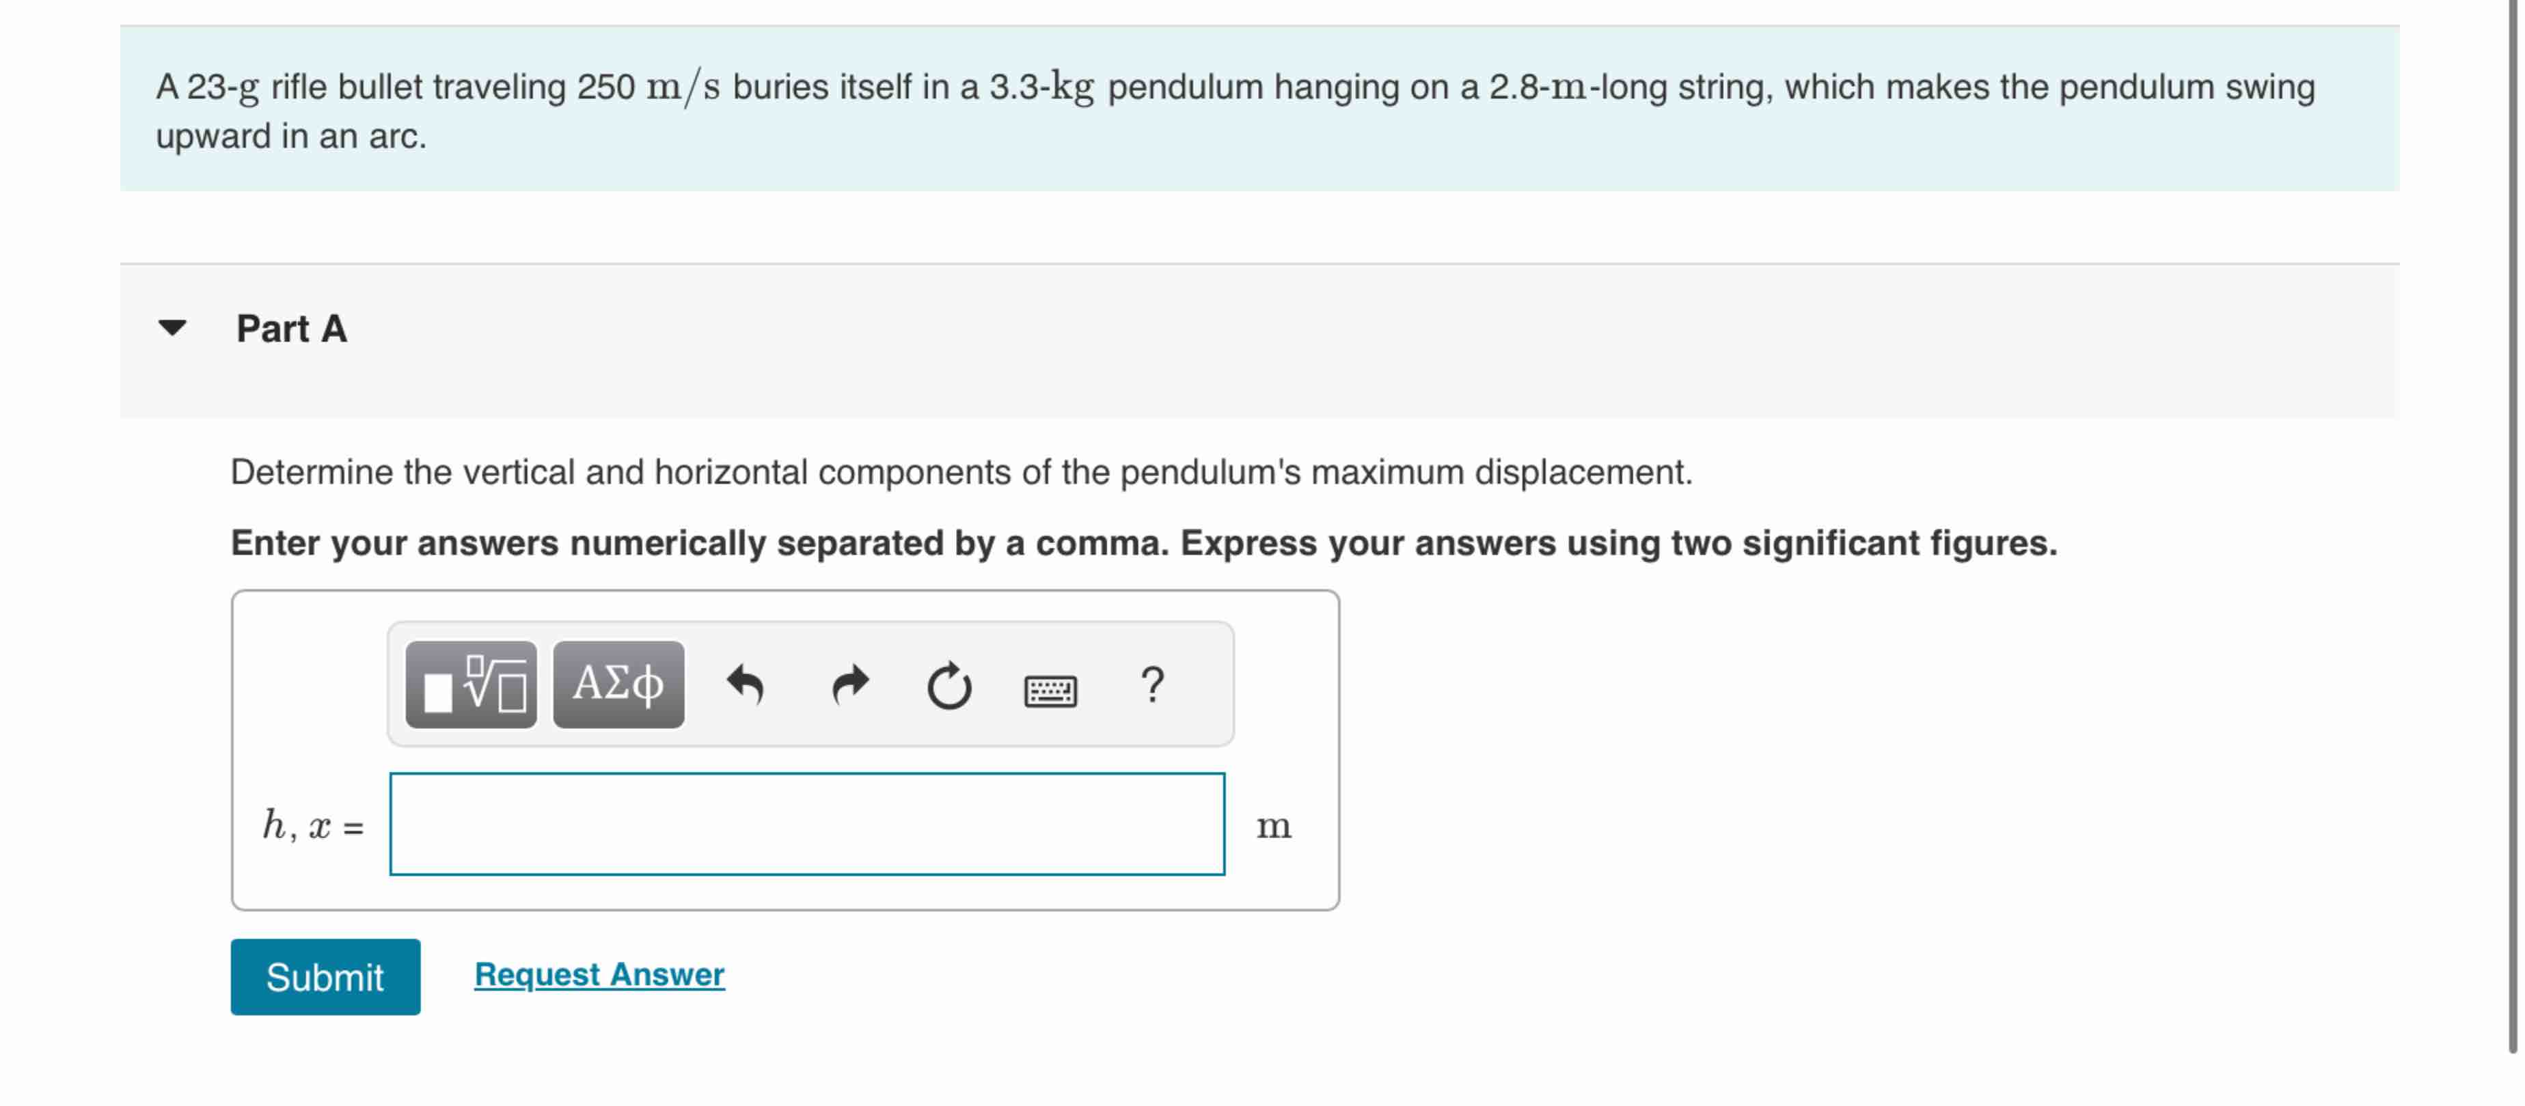Collapse Part A with the triangle arrow
Viewport: 2525px width, 1106px height.
[x=172, y=328]
